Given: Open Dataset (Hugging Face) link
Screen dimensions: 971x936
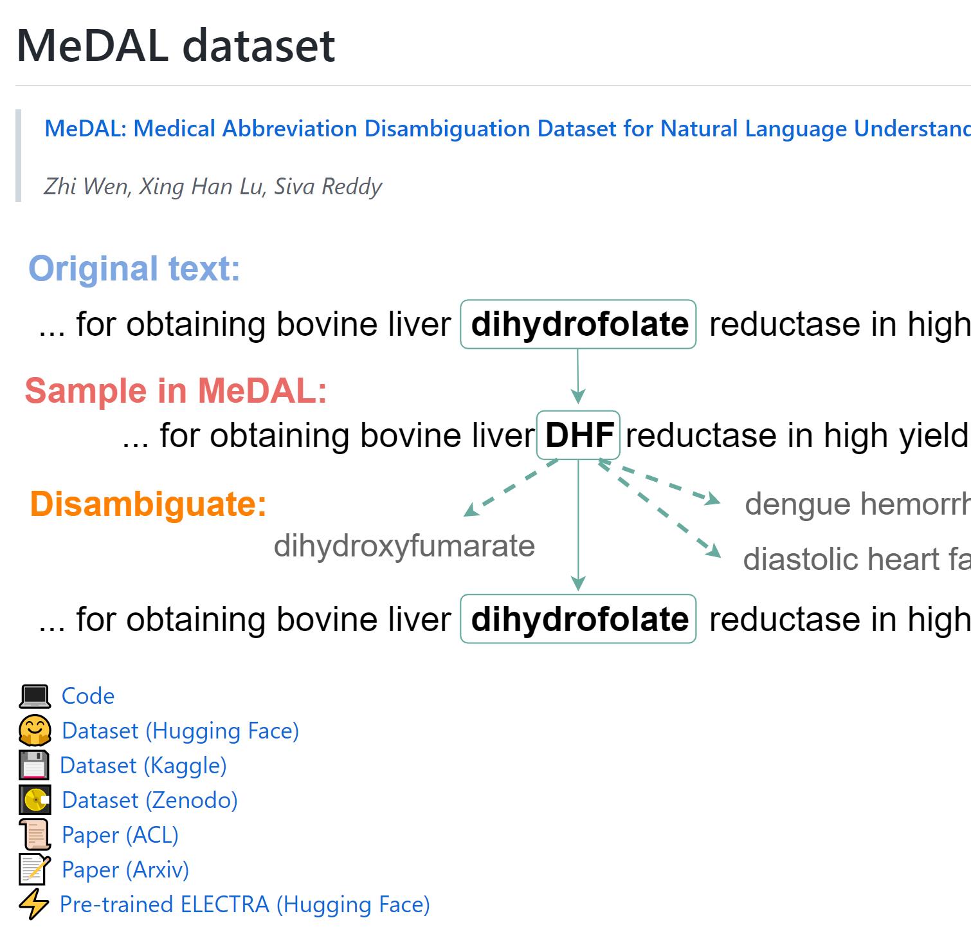Looking at the screenshot, I should (180, 731).
